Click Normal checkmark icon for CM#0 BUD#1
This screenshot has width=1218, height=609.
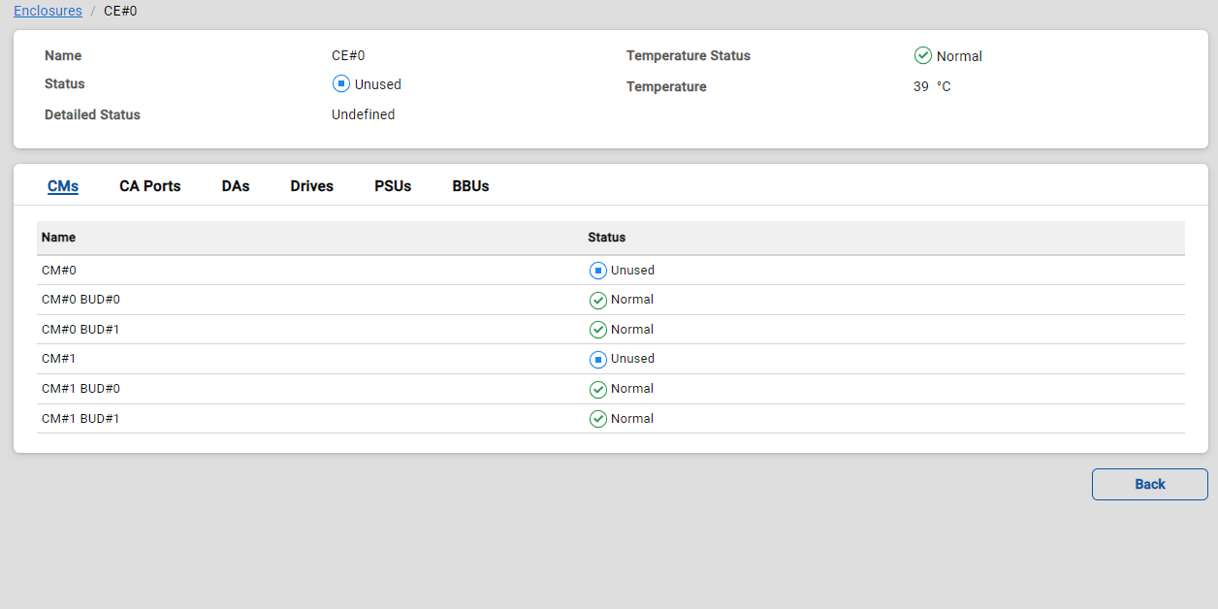point(598,330)
